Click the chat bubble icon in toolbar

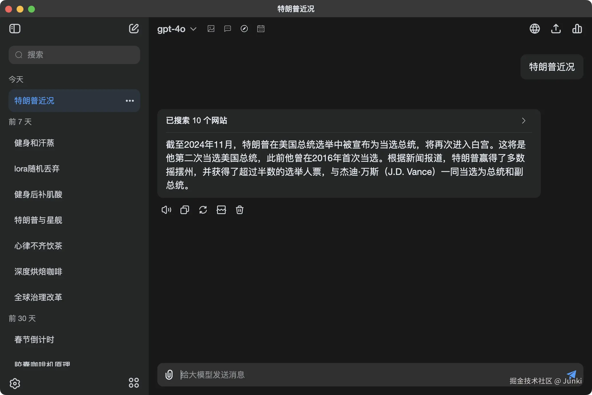pyautogui.click(x=228, y=29)
